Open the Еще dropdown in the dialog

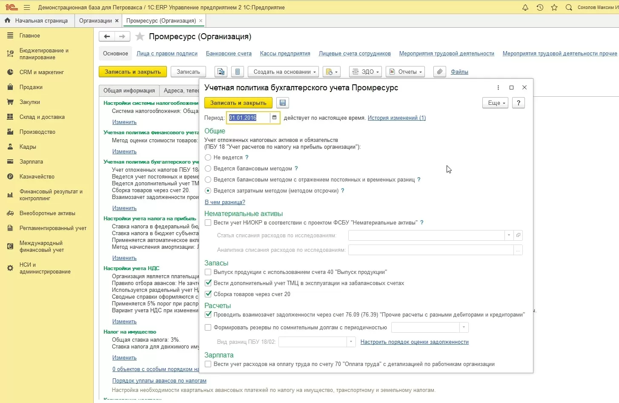click(495, 103)
